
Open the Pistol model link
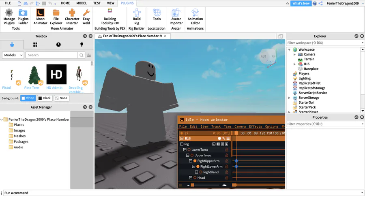click(x=6, y=88)
